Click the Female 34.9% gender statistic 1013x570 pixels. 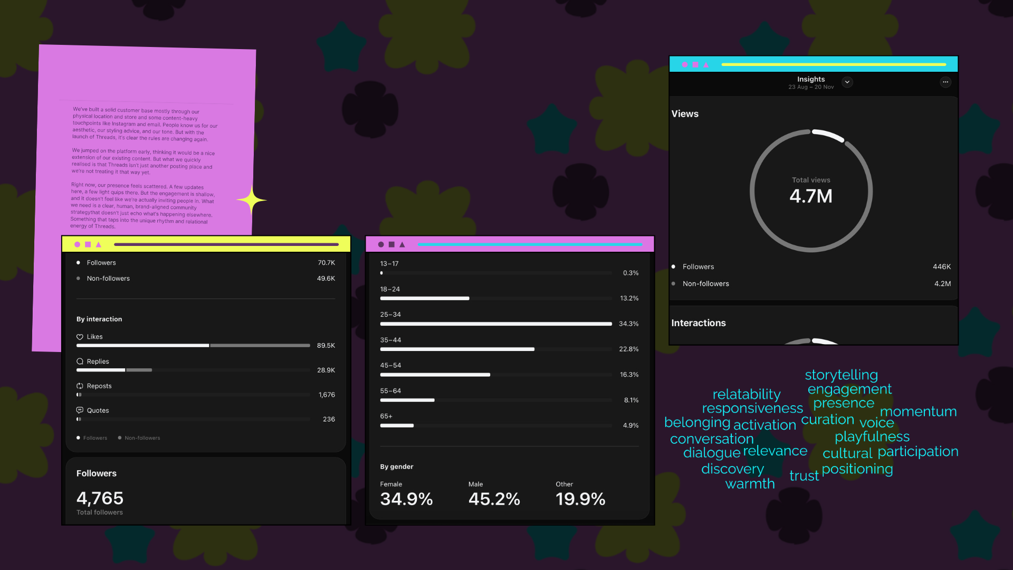[x=406, y=499]
